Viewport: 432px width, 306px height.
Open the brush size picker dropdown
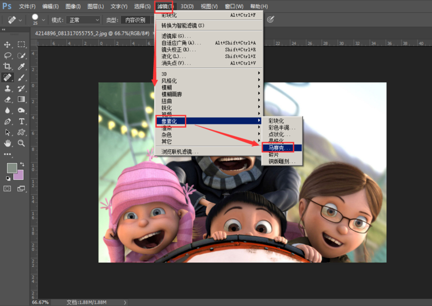[x=43, y=20]
